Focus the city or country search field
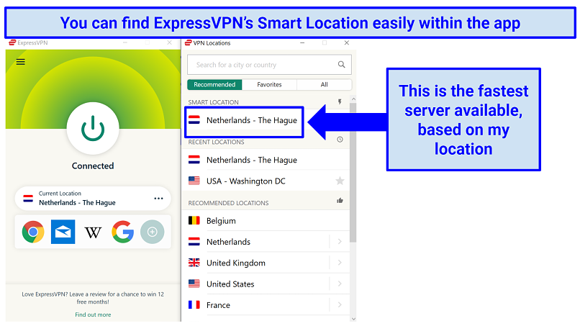The height and width of the screenshot is (326, 580). click(269, 65)
